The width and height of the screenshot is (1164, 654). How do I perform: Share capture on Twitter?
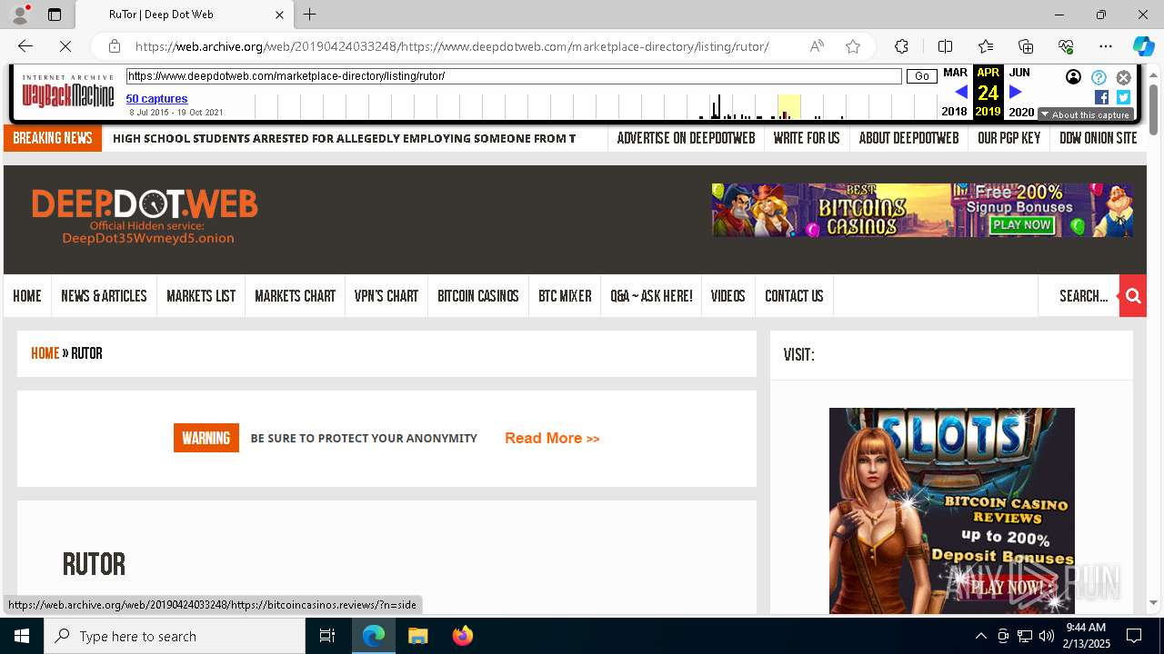[1123, 97]
